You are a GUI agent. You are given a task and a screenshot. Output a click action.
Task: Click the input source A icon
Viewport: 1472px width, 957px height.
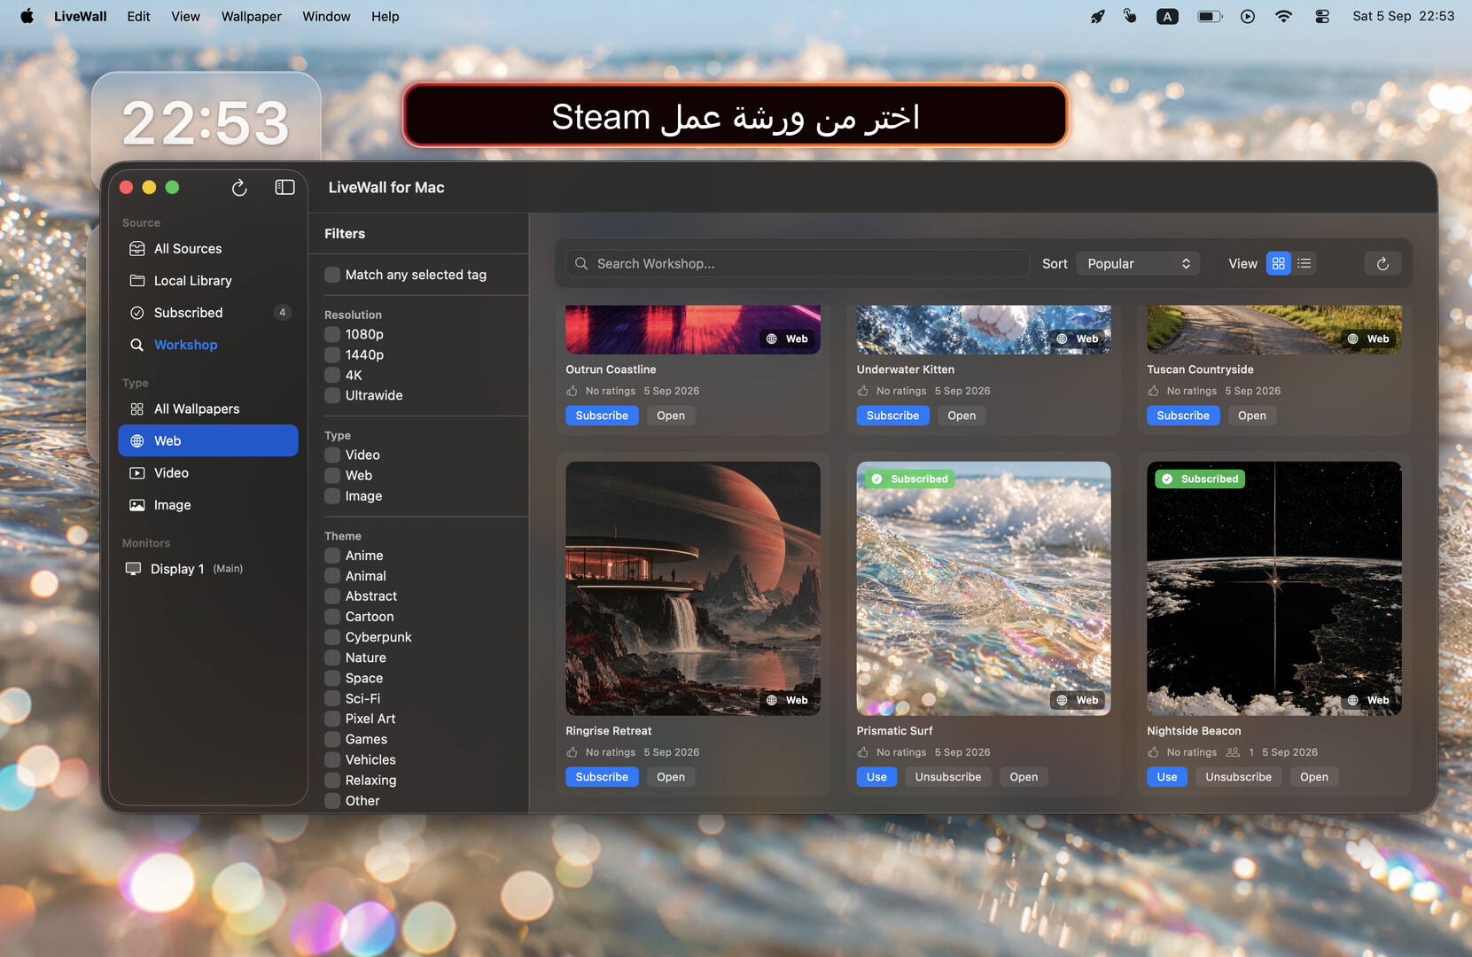[x=1167, y=16]
